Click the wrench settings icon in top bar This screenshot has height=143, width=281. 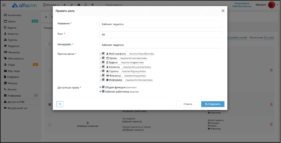[x=71, y=5]
